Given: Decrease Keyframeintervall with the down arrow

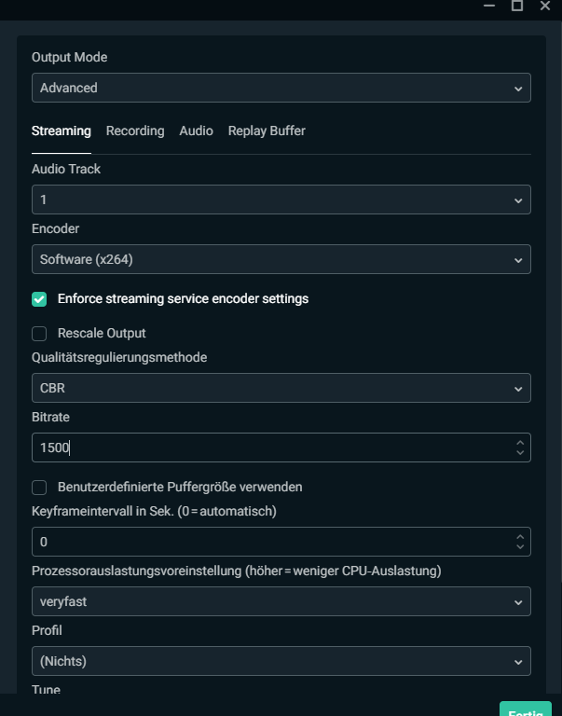Looking at the screenshot, I should pyautogui.click(x=520, y=547).
